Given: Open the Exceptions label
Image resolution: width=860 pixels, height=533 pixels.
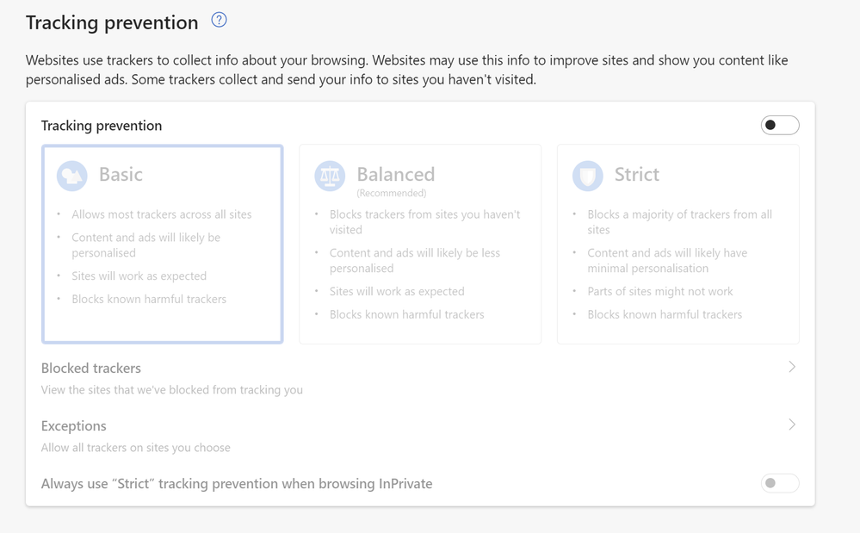Looking at the screenshot, I should pyautogui.click(x=74, y=426).
